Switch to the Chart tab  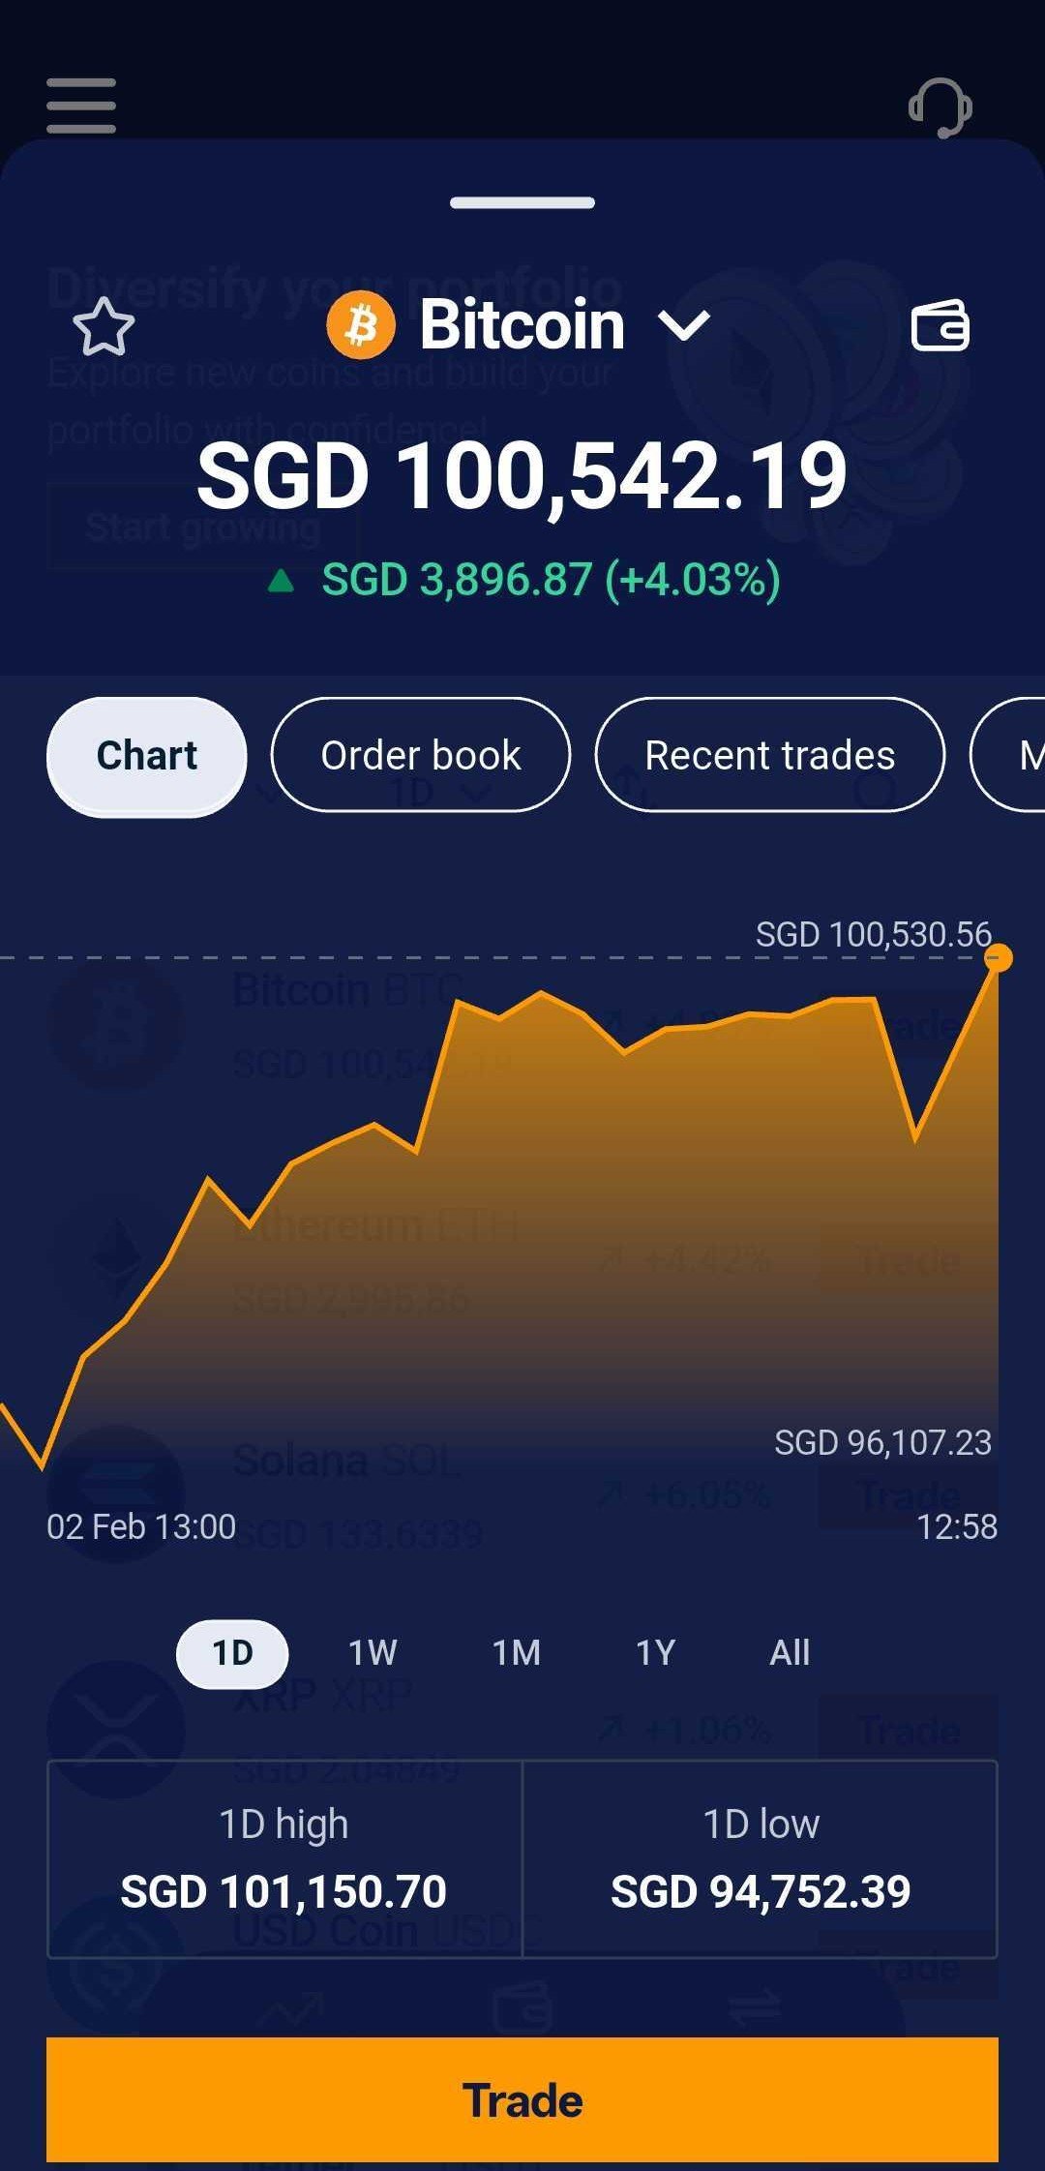click(x=147, y=756)
